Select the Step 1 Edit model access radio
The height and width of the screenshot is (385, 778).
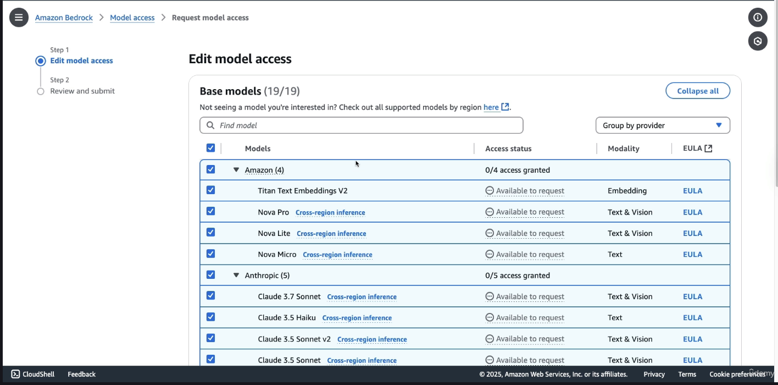point(41,61)
